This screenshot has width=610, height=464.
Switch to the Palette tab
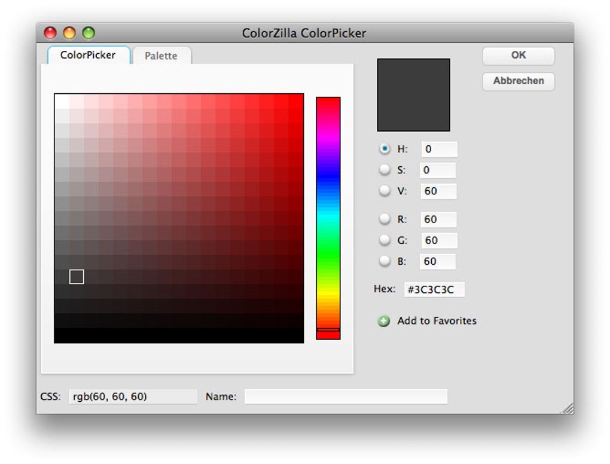(x=160, y=55)
